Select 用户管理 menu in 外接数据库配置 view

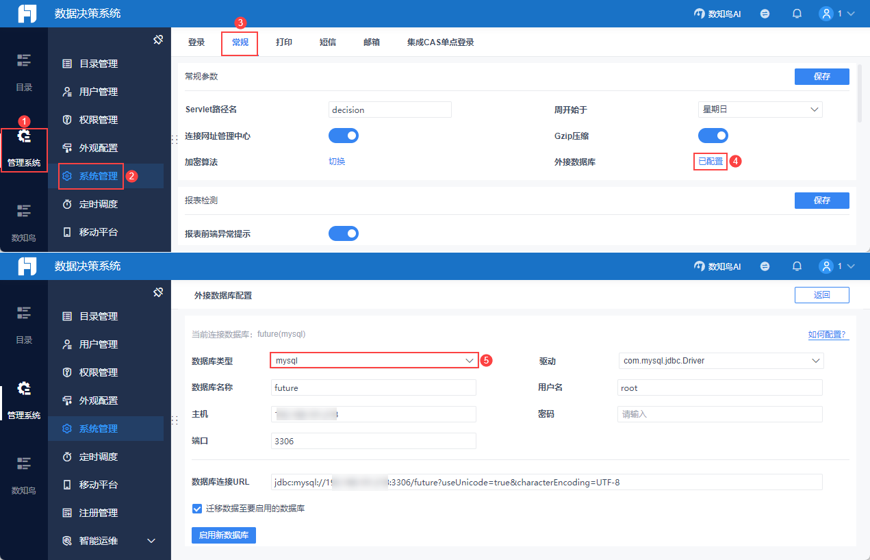(105, 344)
